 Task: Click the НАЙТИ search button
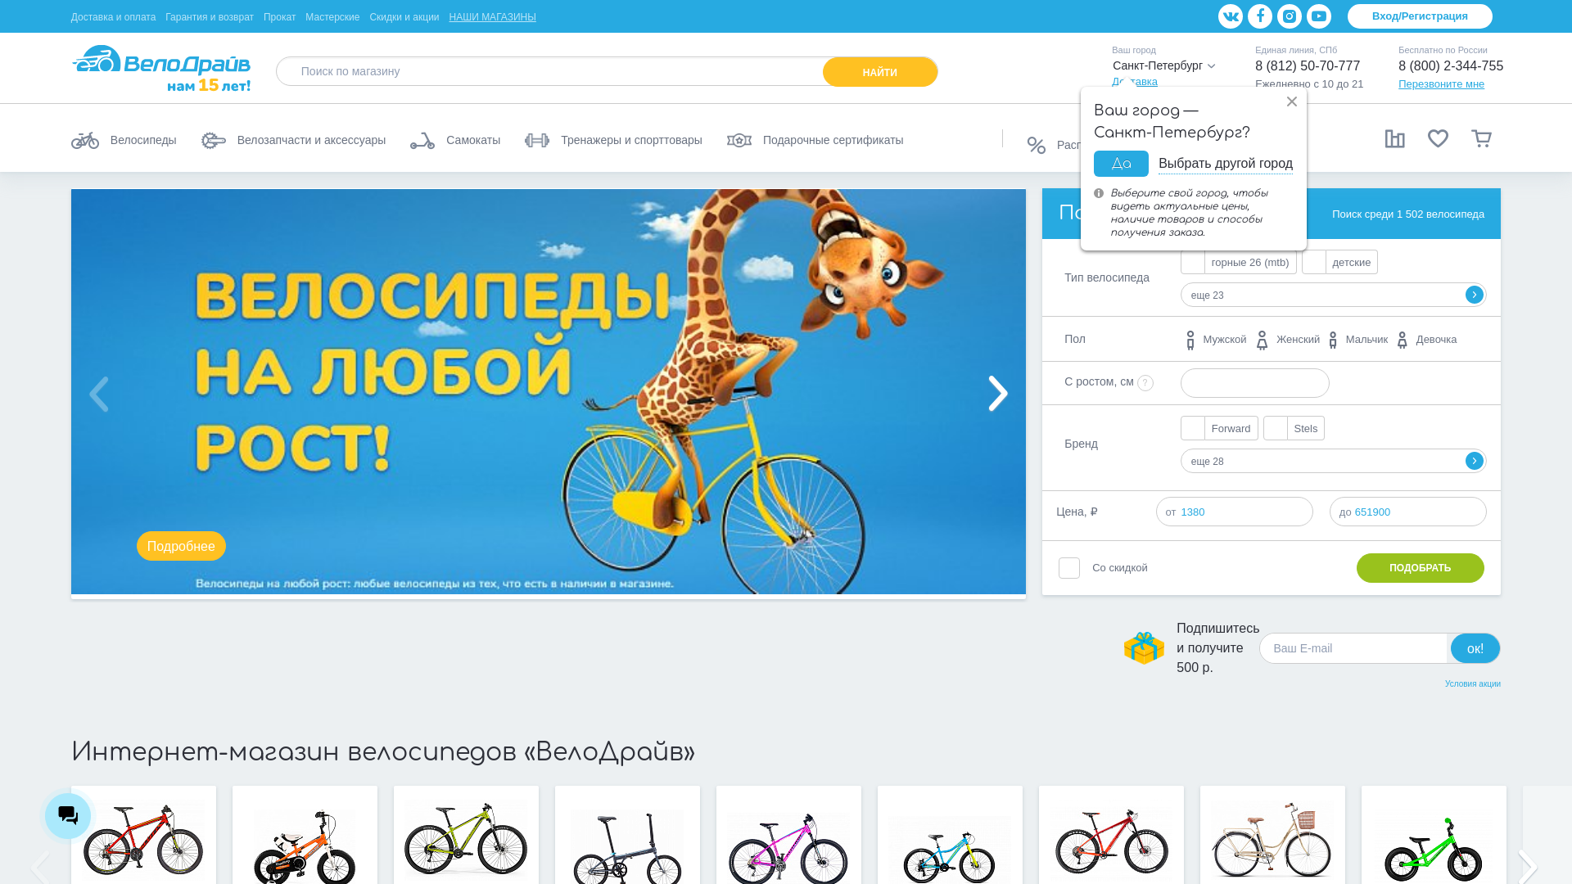880,72
